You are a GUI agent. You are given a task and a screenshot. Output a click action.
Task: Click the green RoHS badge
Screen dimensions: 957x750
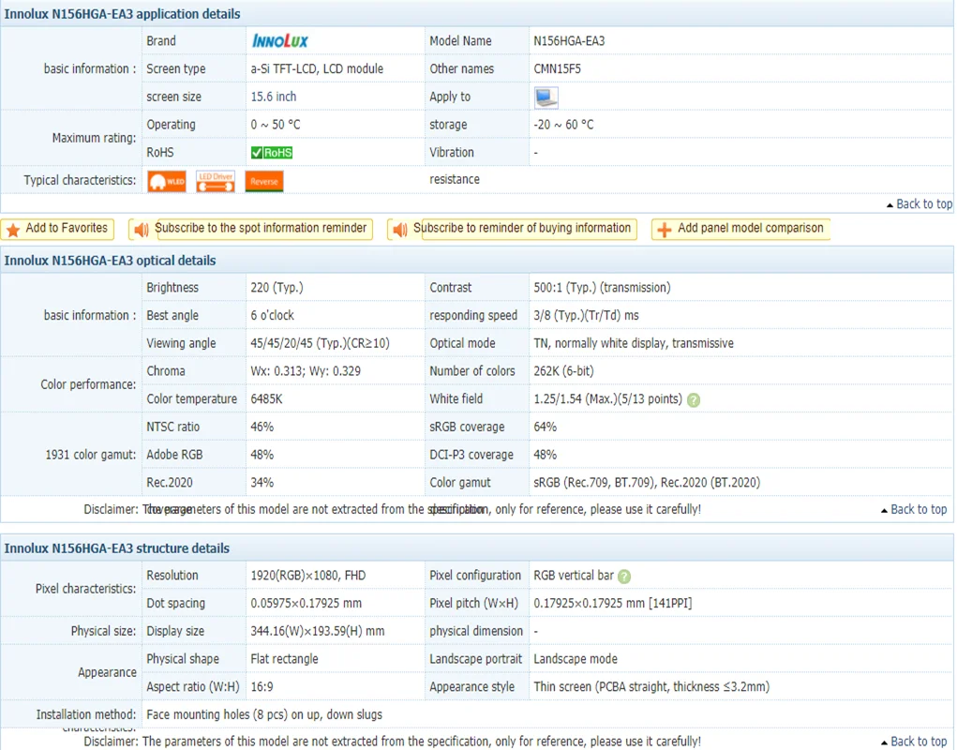pyautogui.click(x=272, y=153)
